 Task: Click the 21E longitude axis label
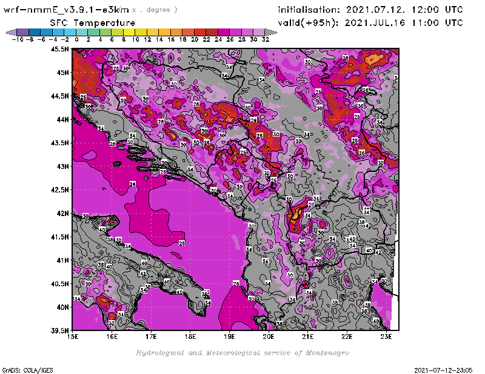(308, 337)
